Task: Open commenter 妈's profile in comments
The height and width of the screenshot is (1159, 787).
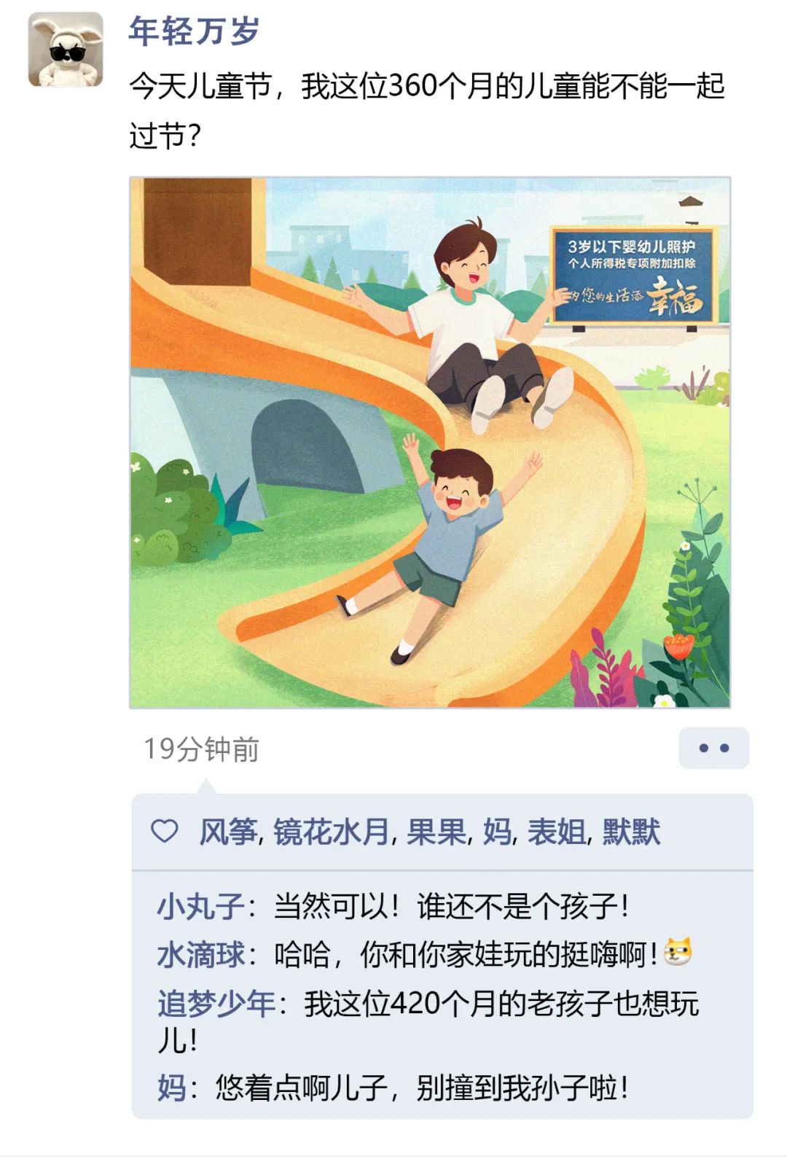Action: pos(171,1088)
